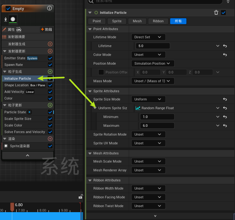235x220 pixels.
Task: Toggle the Color module checkbox
Action: click(x=50, y=98)
